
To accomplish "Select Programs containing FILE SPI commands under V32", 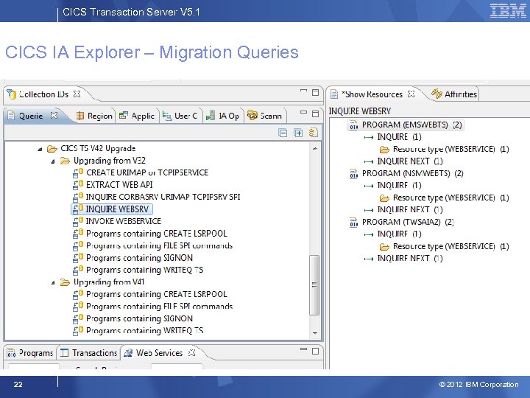I will click(159, 245).
